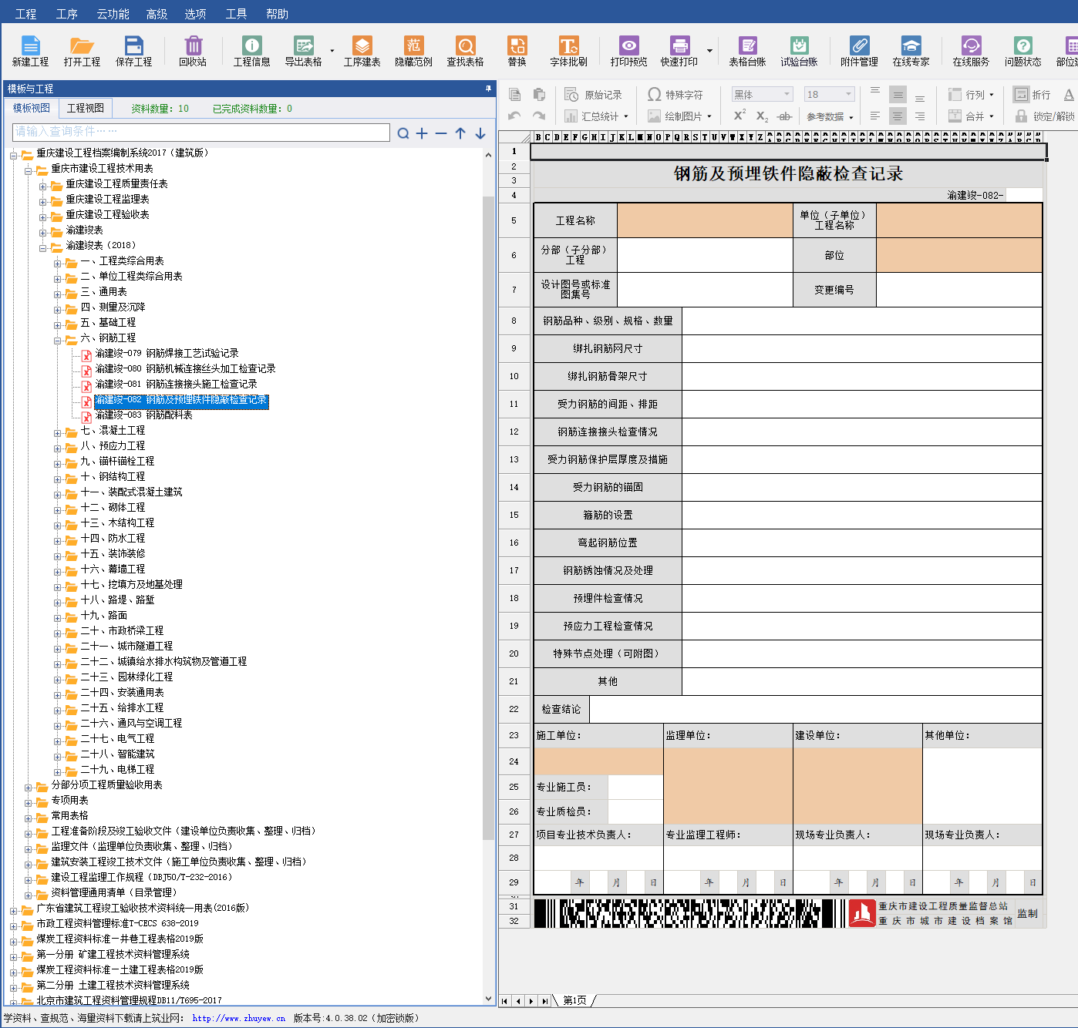This screenshot has height=1028, width=1078.
Task: Set vertical middle alignment
Action: click(x=898, y=95)
